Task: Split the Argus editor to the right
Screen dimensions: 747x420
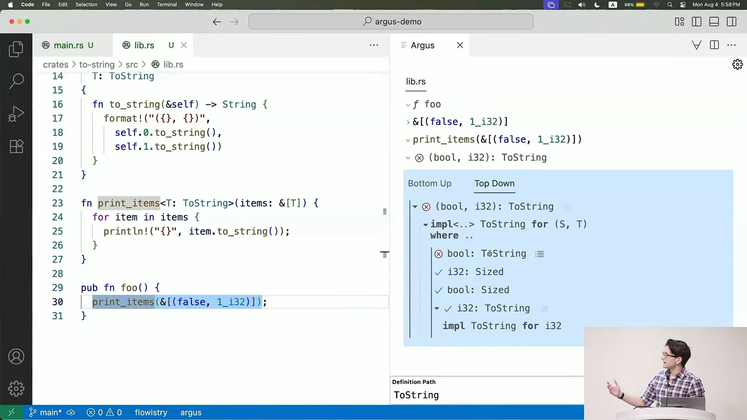Action: pos(714,45)
